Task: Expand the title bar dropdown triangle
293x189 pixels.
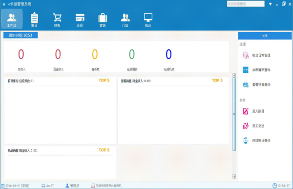Action: coord(270,4)
